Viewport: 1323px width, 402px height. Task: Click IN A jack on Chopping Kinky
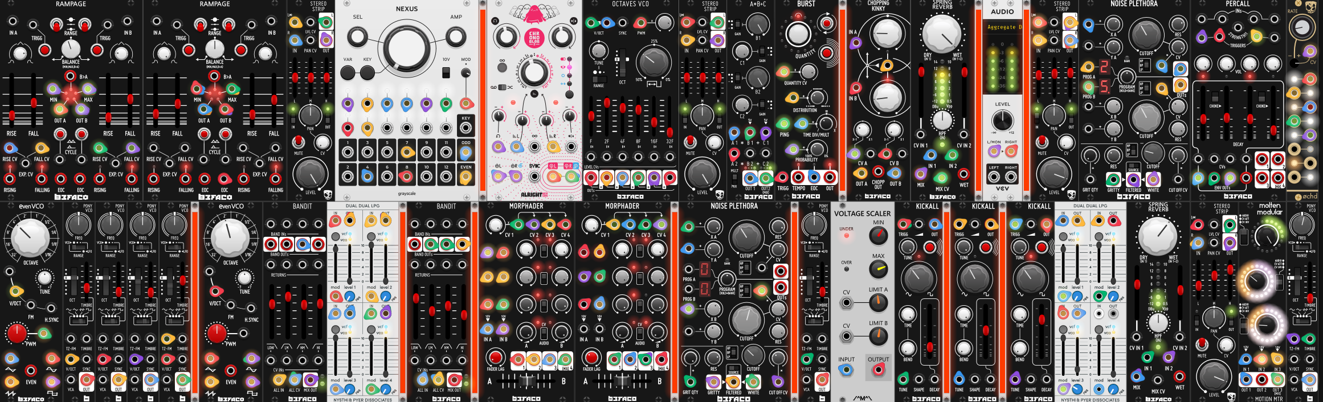[856, 42]
